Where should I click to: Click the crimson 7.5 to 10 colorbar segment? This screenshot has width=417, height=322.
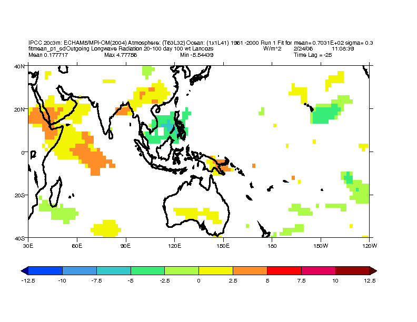319,270
